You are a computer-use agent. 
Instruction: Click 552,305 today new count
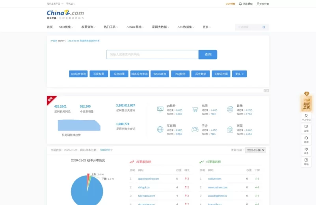[x=85, y=106]
